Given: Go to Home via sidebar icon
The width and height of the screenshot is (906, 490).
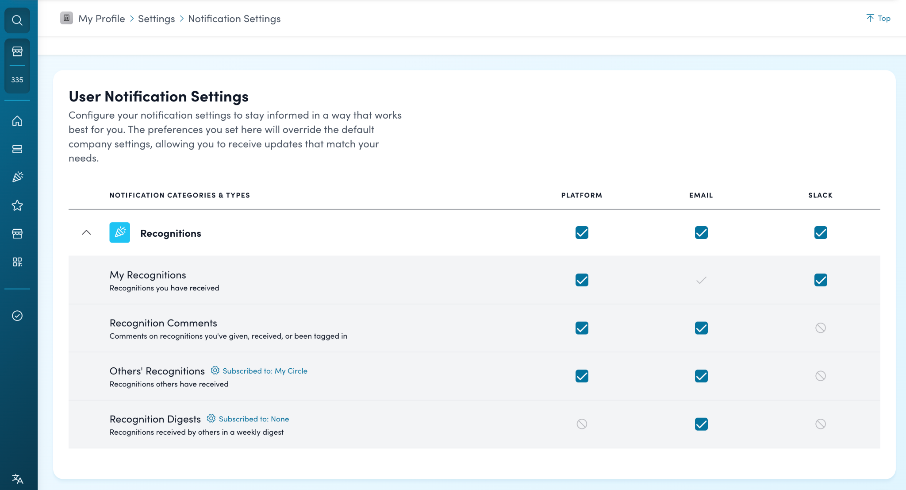Looking at the screenshot, I should click(17, 121).
